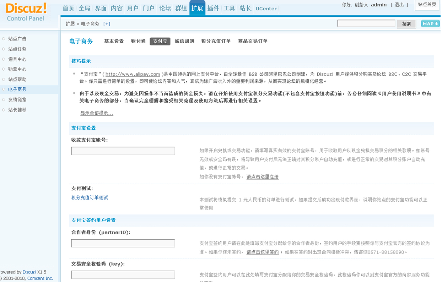This screenshot has height=283, width=442.
Task: Open 道具中心 in the sidebar
Action: [17, 59]
